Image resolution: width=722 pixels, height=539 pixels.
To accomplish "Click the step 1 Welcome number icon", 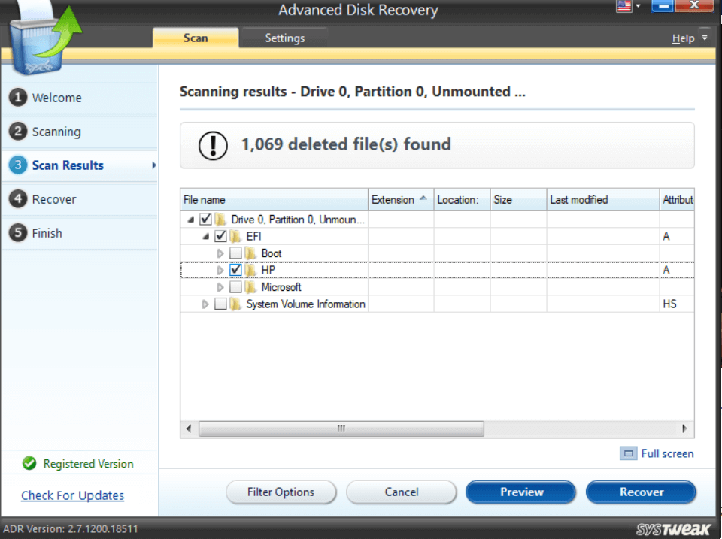I will [19, 98].
